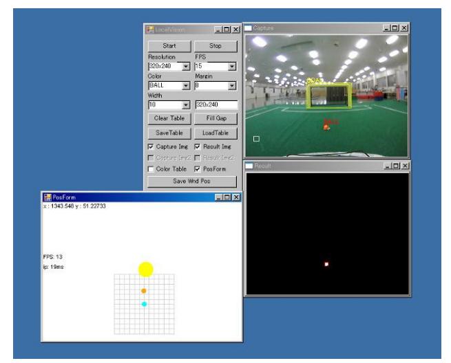Minimize the Capture window

(386, 28)
